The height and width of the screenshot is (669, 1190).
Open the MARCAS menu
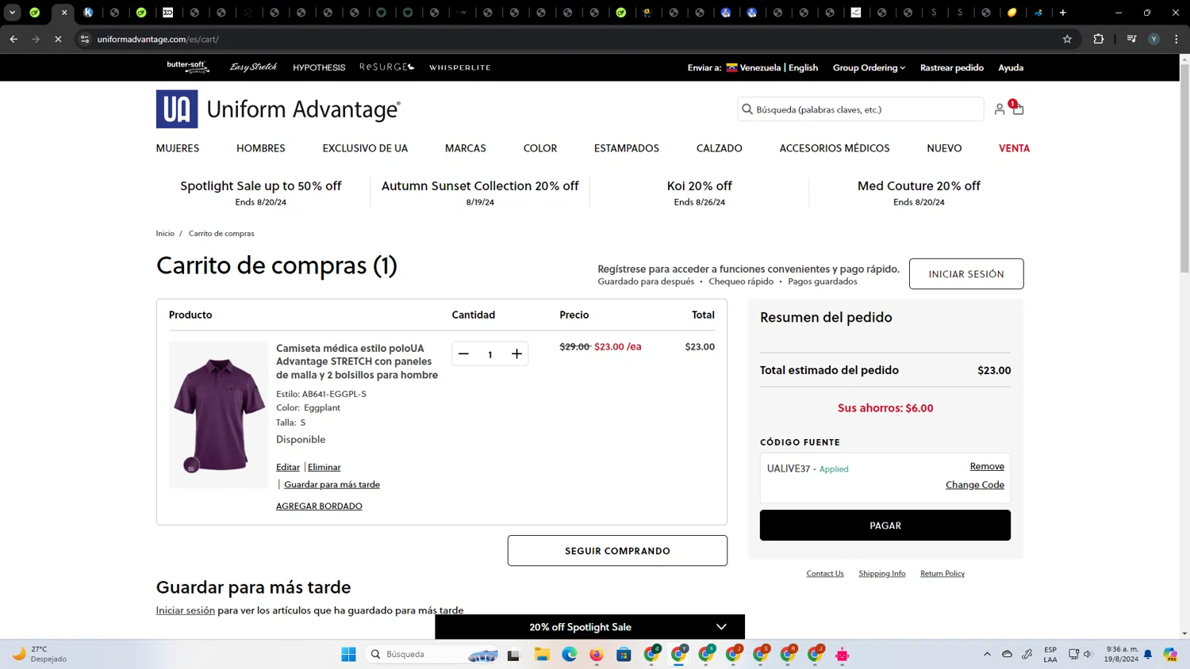click(466, 148)
